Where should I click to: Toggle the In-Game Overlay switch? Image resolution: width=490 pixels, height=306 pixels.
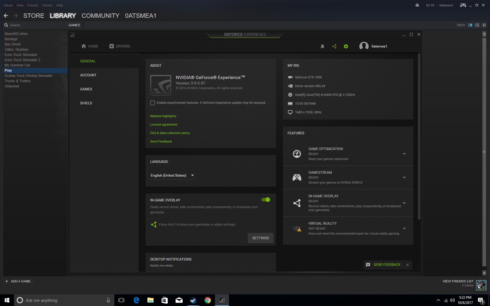266,200
